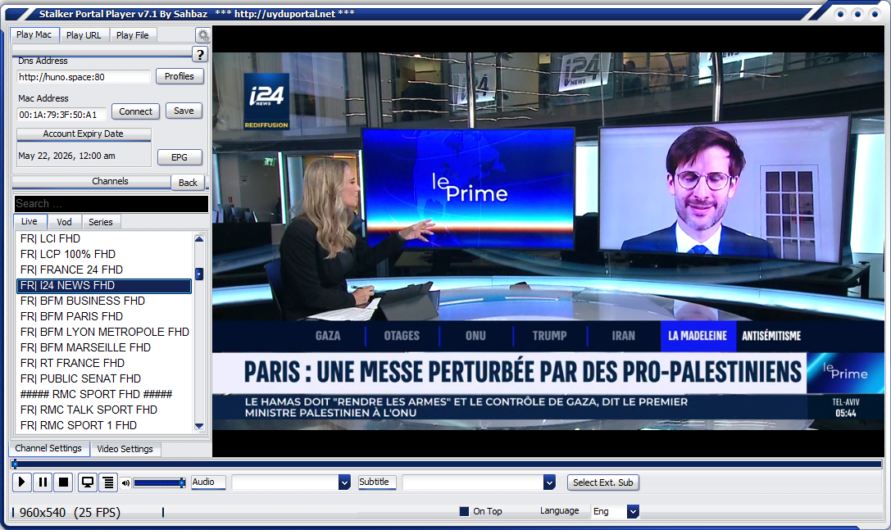
Task: Stop the video stream
Action: [64, 482]
